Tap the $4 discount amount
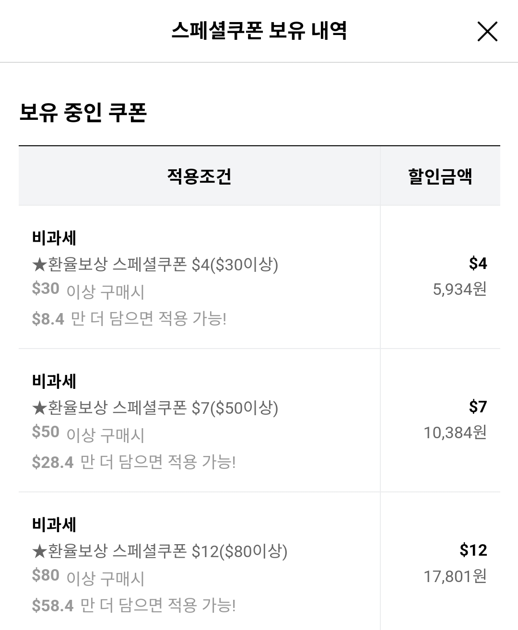Viewport: 518px width, 630px height. click(478, 263)
